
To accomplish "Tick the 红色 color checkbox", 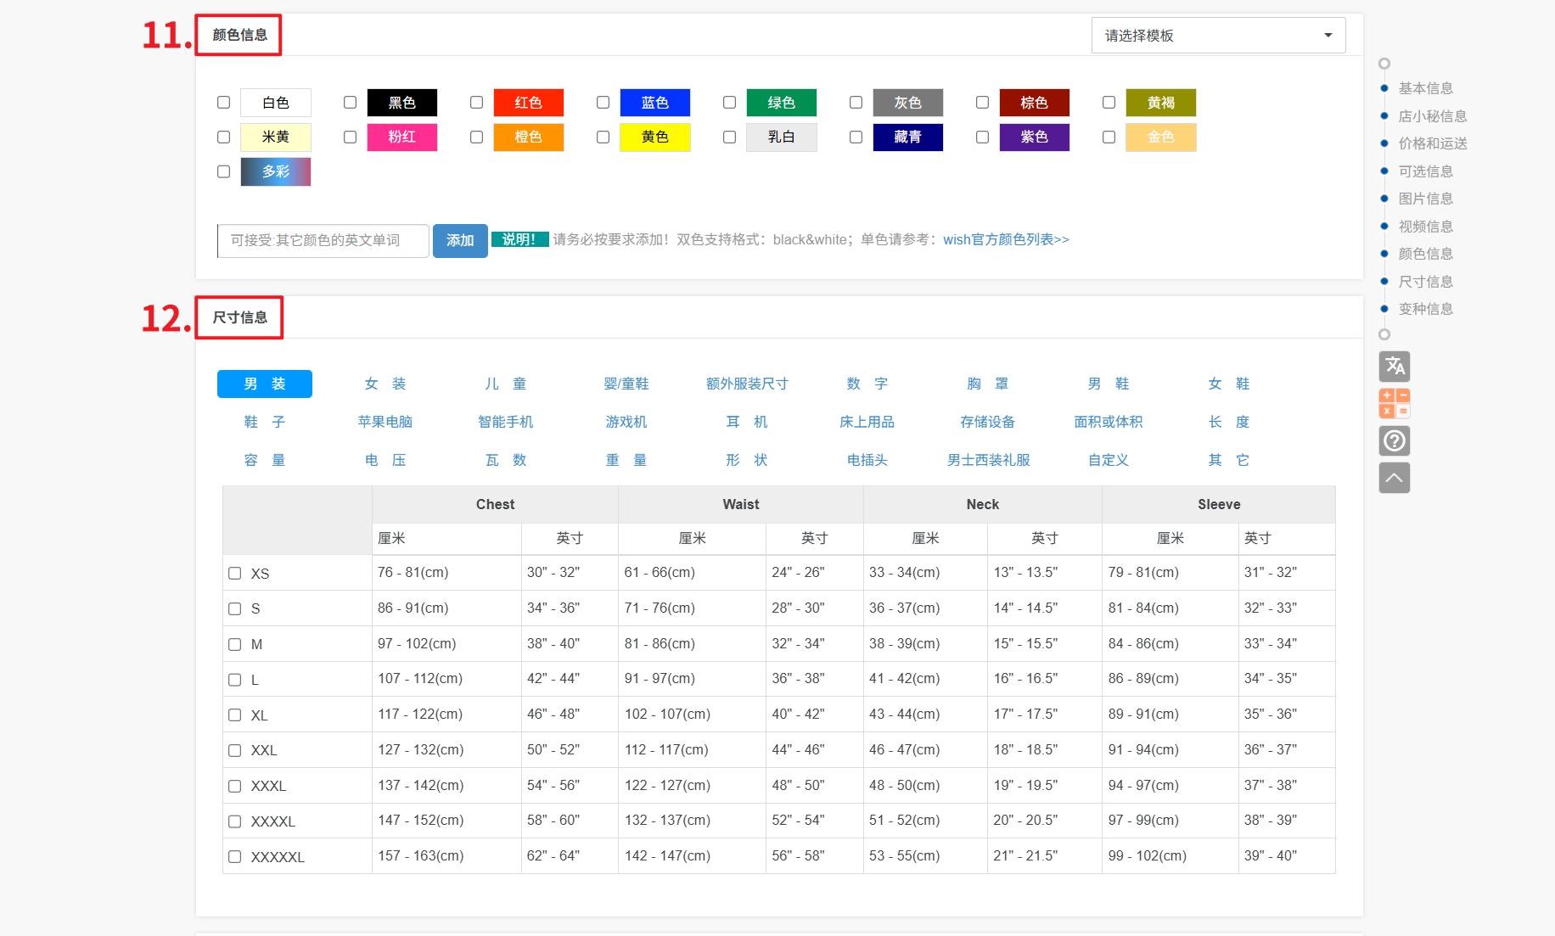I will click(476, 103).
